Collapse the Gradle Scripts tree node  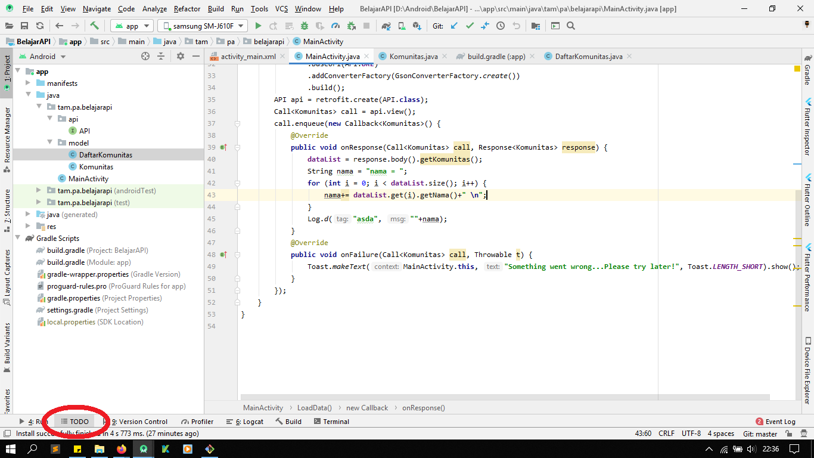17,239
